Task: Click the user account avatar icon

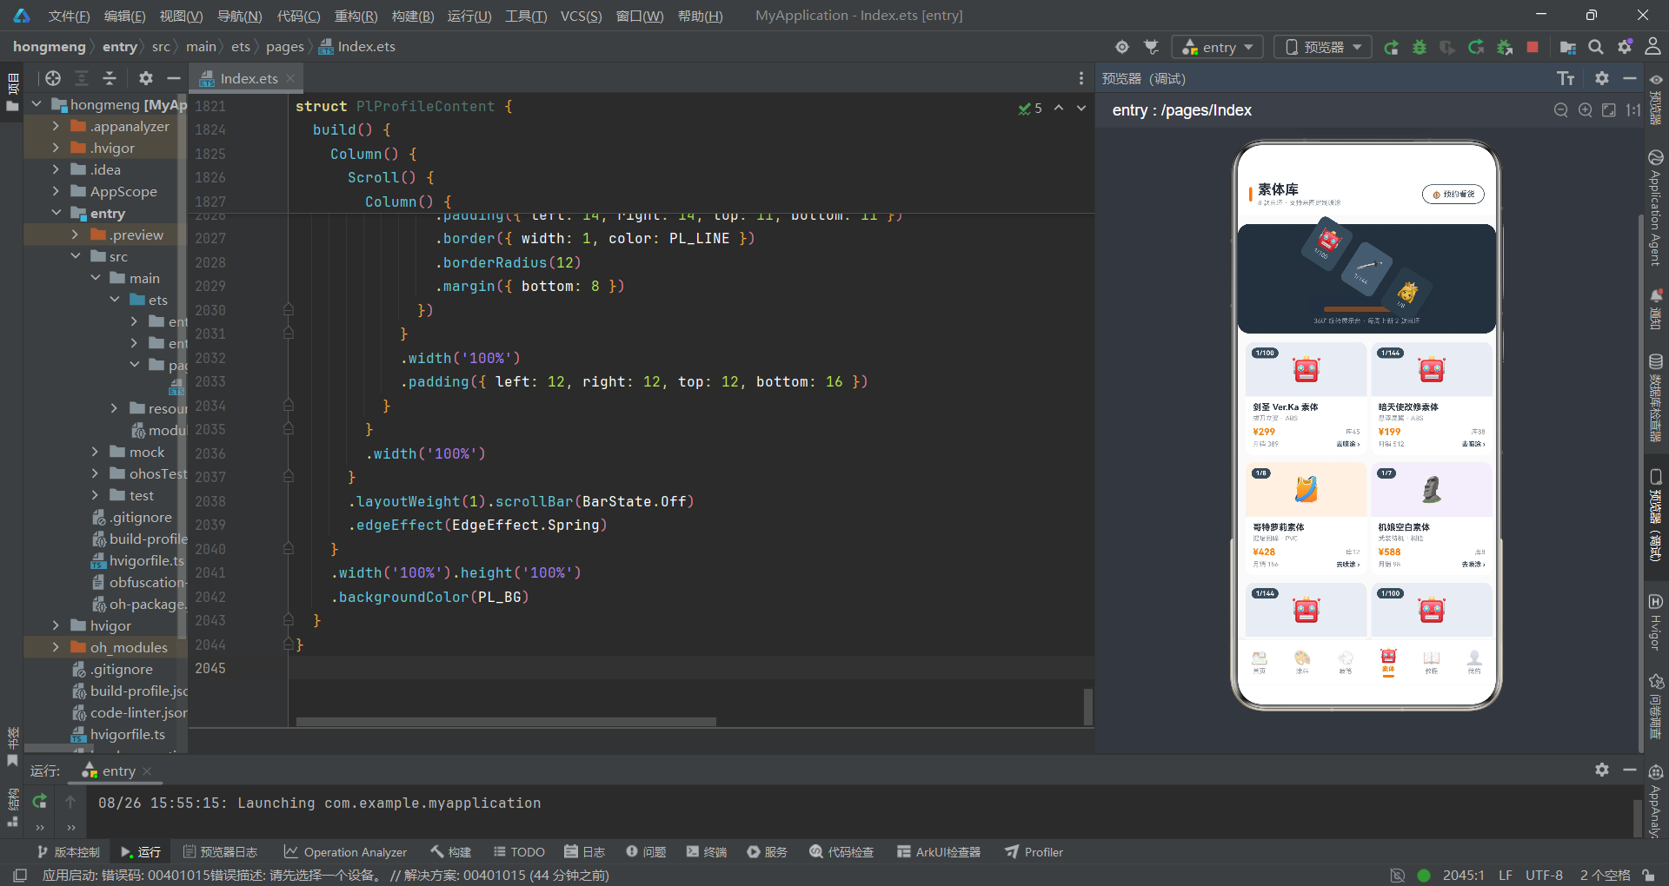Action: 1652,47
